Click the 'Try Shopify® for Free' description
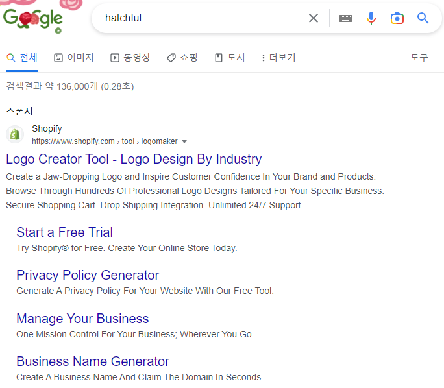This screenshot has width=444, height=388. coord(127,248)
